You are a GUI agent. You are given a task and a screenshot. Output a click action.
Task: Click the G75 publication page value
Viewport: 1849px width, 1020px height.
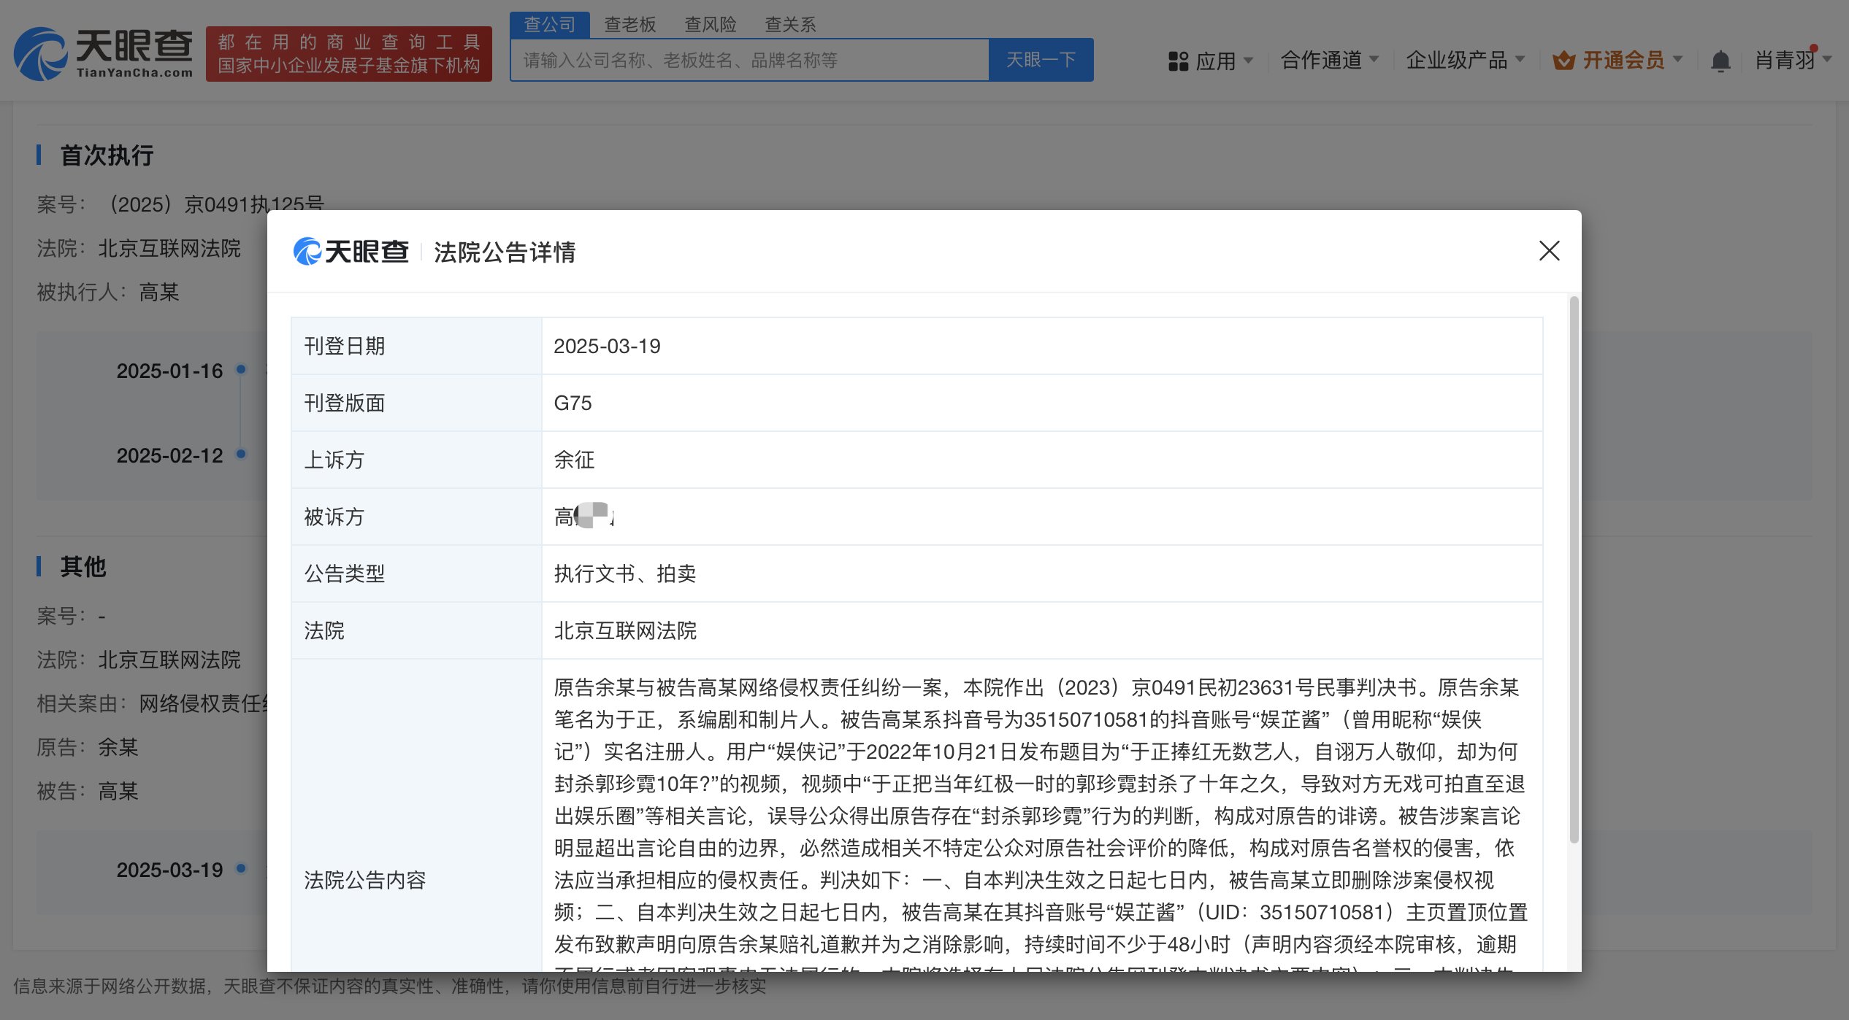[573, 403]
